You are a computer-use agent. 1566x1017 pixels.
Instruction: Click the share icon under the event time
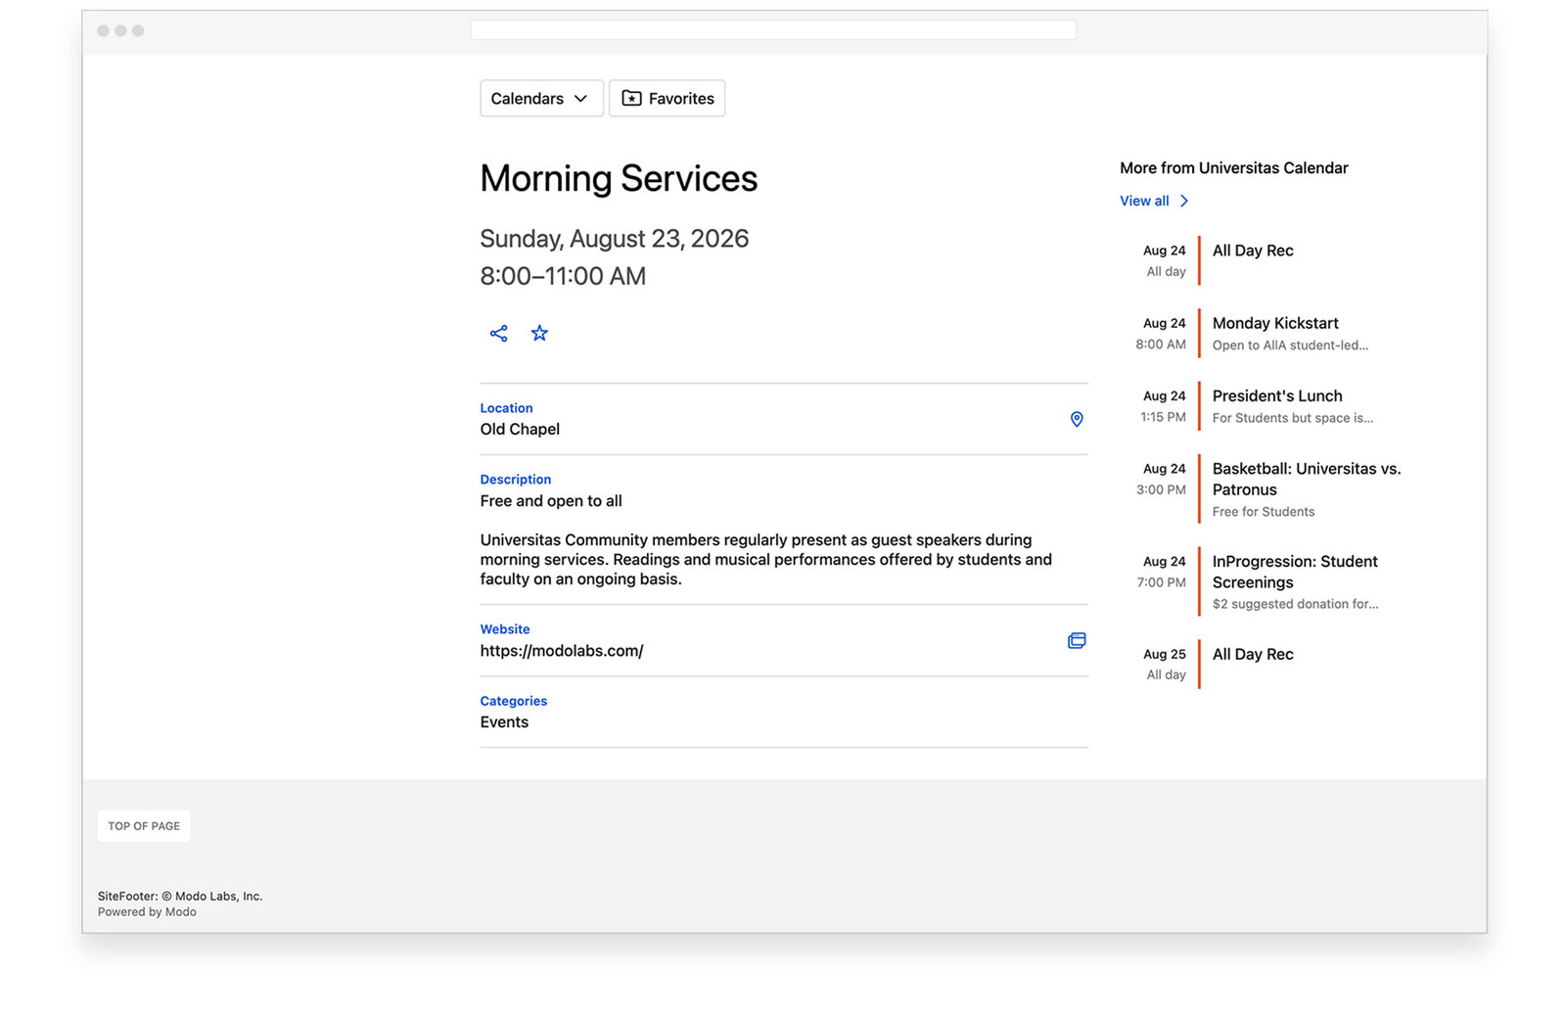coord(498,334)
